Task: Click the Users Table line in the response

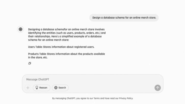Action: 61,47
